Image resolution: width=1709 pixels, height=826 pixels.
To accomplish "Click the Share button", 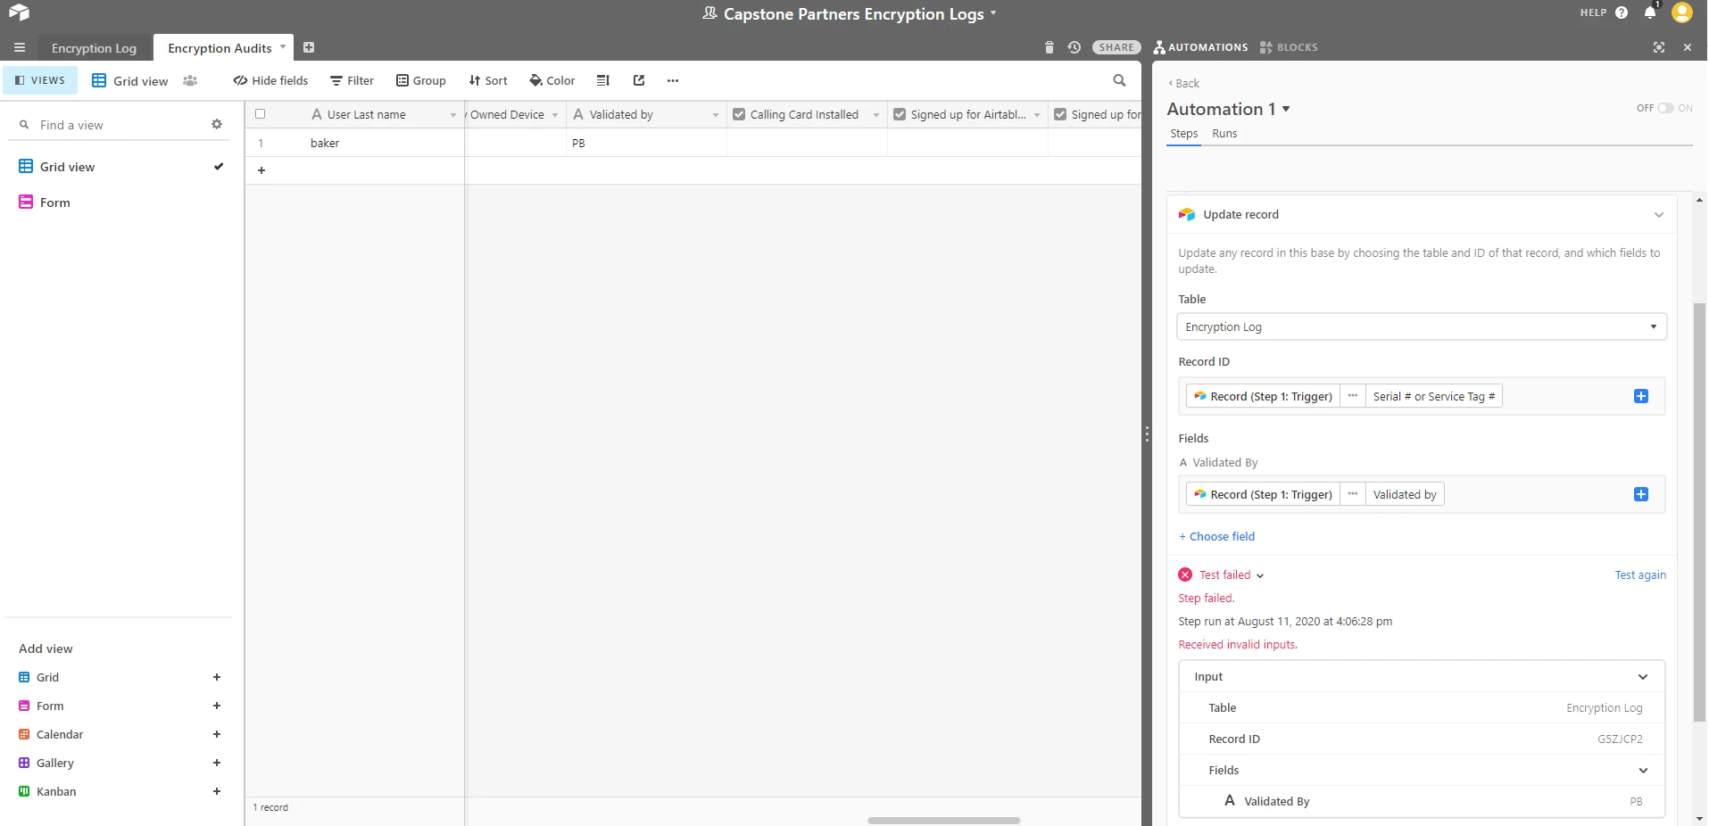I will pos(1116,47).
